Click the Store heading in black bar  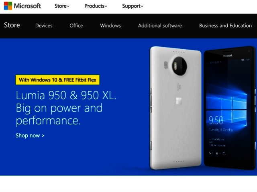(12, 25)
